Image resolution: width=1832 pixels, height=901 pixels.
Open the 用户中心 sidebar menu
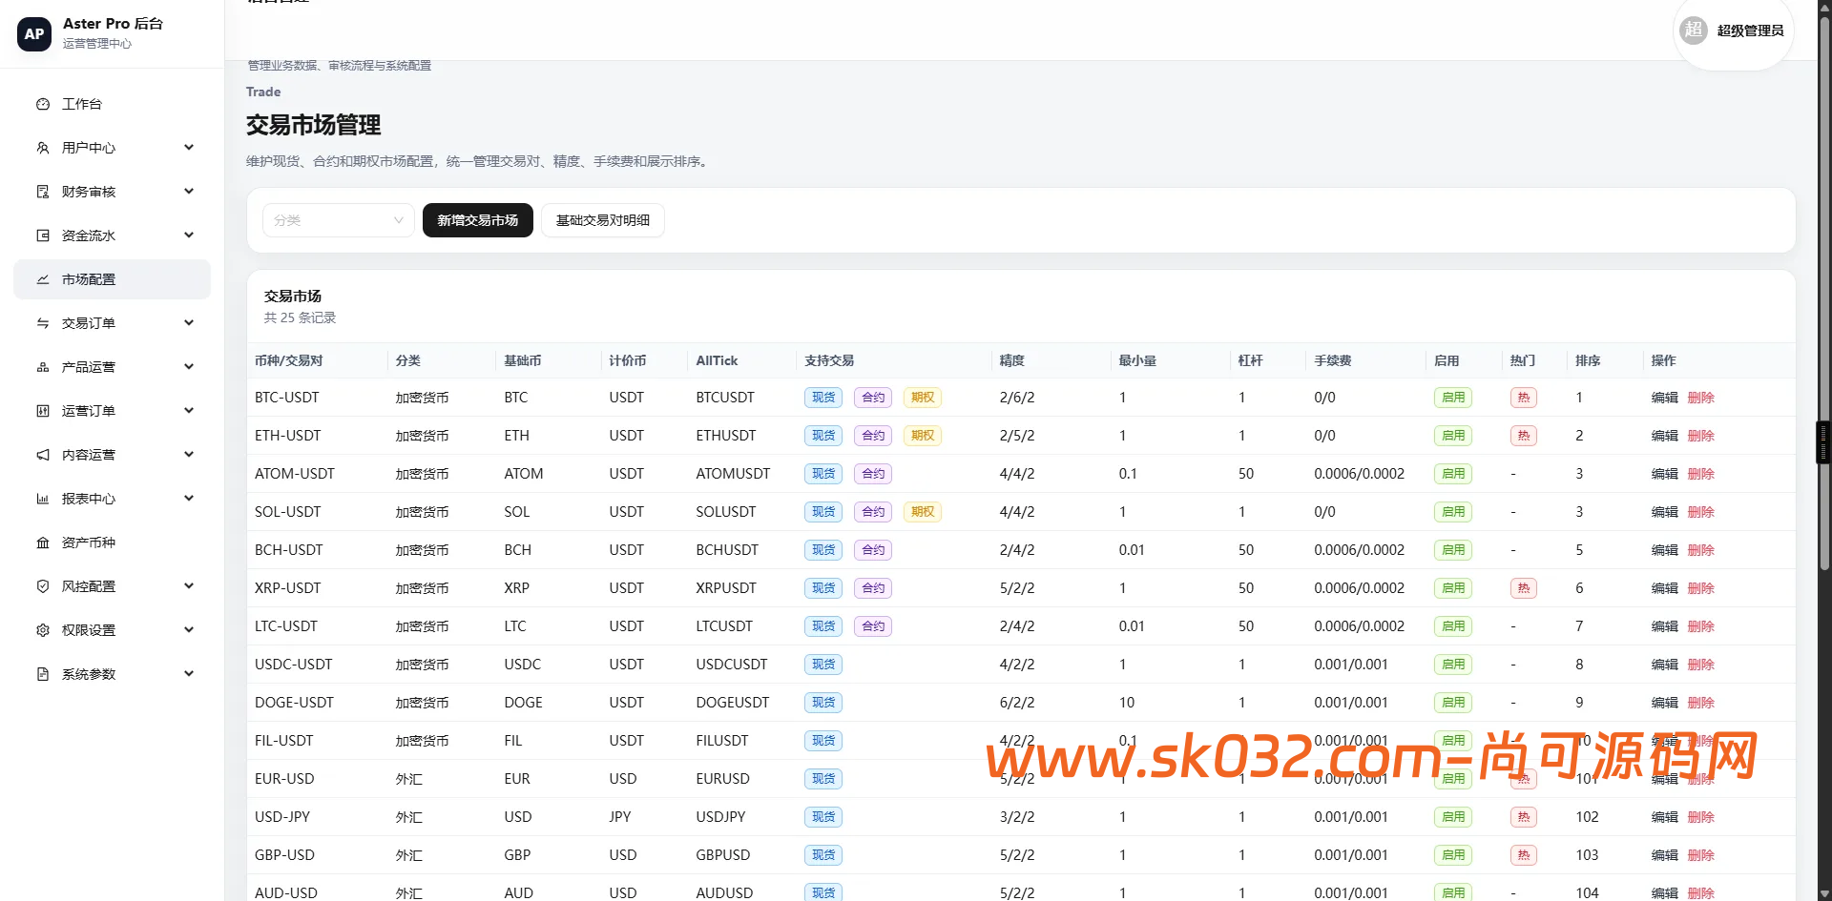pyautogui.click(x=112, y=148)
